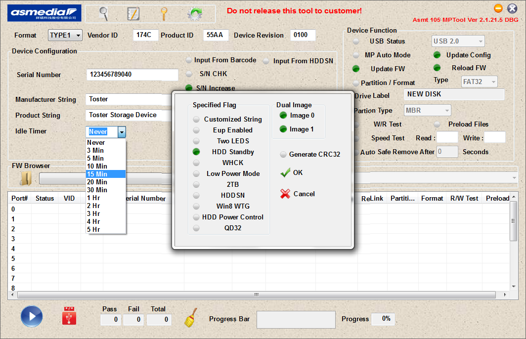The width and height of the screenshot is (526, 339).
Task: Toggle S/N Increase option
Action: (189, 88)
